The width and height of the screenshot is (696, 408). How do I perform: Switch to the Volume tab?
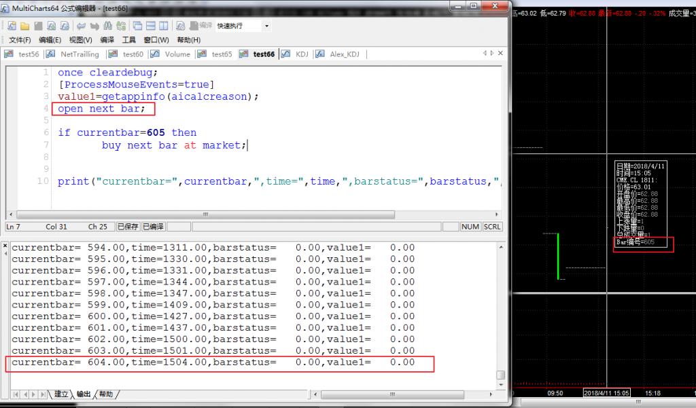(171, 54)
